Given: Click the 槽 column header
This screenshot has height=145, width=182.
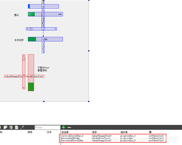Looking at the screenshot, I should [150, 132].
